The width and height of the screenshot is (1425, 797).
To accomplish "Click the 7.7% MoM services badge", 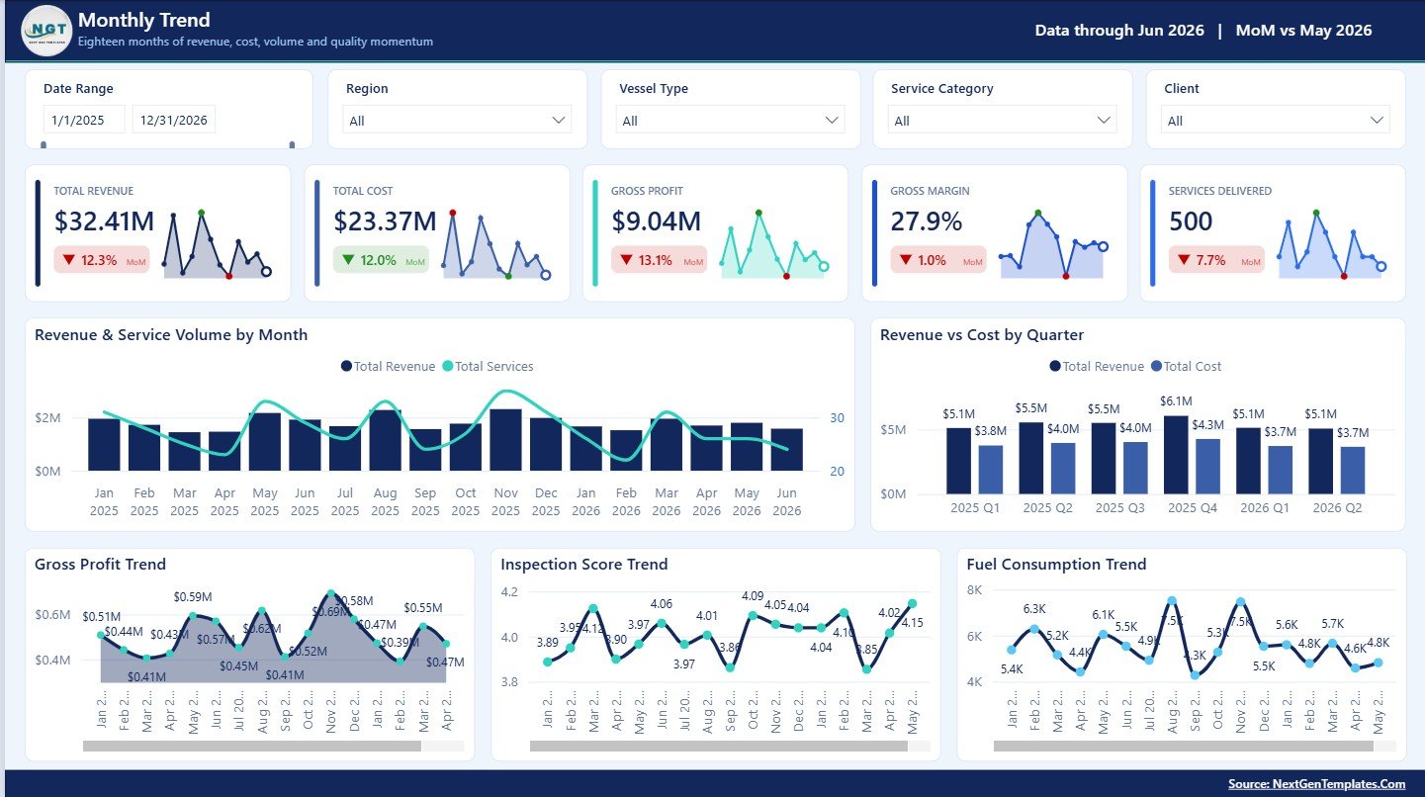I will tap(1216, 260).
